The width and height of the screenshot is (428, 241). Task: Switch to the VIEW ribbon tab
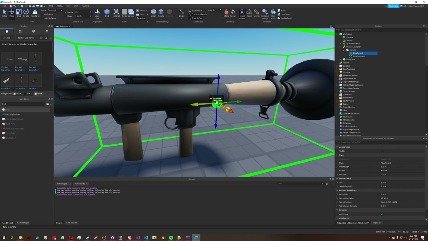[76, 6]
